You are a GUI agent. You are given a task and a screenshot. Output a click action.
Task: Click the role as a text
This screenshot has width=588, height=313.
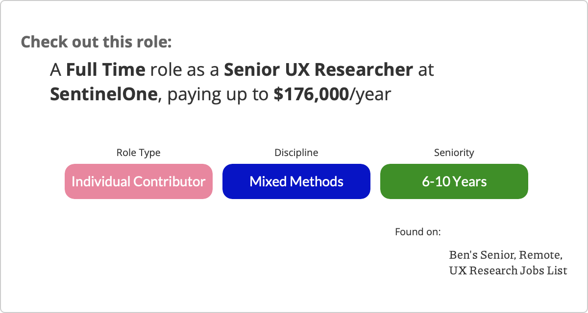tap(185, 70)
